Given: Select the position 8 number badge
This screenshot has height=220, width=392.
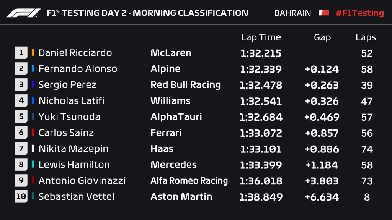Looking at the screenshot, I should coord(21,165).
